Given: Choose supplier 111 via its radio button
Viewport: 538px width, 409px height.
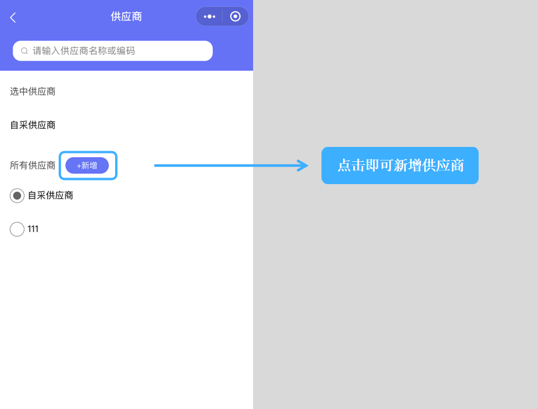Looking at the screenshot, I should click(17, 228).
